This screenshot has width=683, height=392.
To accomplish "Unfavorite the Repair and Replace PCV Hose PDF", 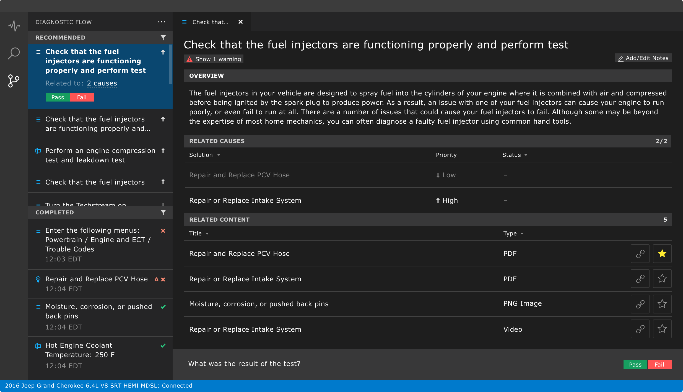I will pos(662,254).
